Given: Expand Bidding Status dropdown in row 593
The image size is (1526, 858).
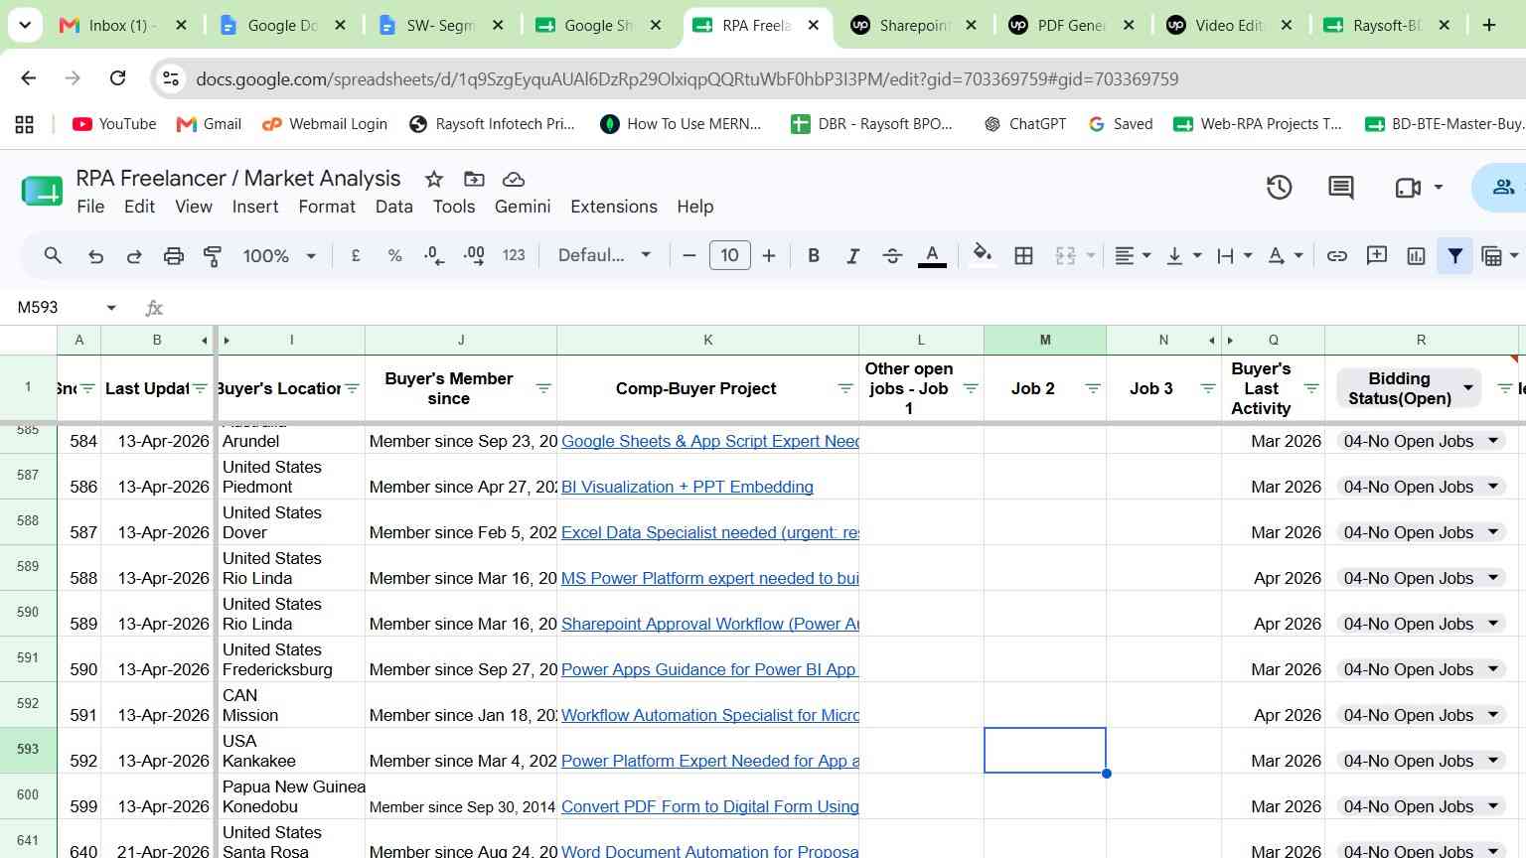Looking at the screenshot, I should [x=1493, y=761].
